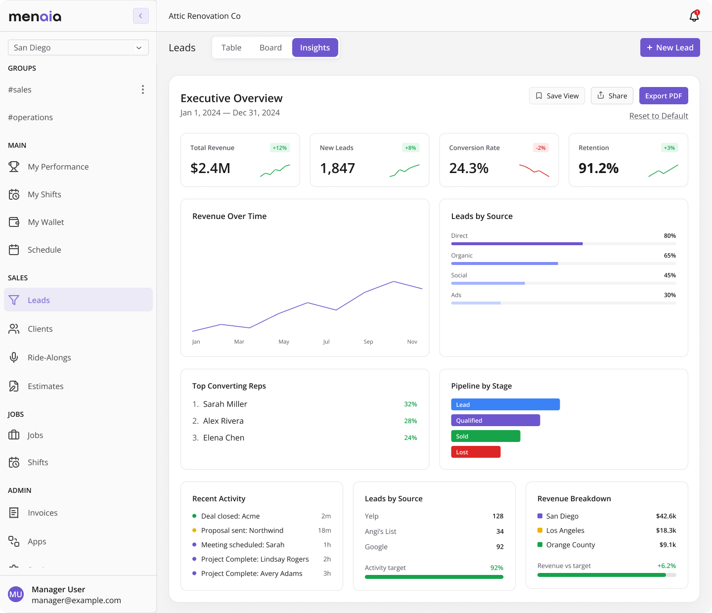Open Estimates in the sidebar
712x613 pixels.
[x=78, y=386]
